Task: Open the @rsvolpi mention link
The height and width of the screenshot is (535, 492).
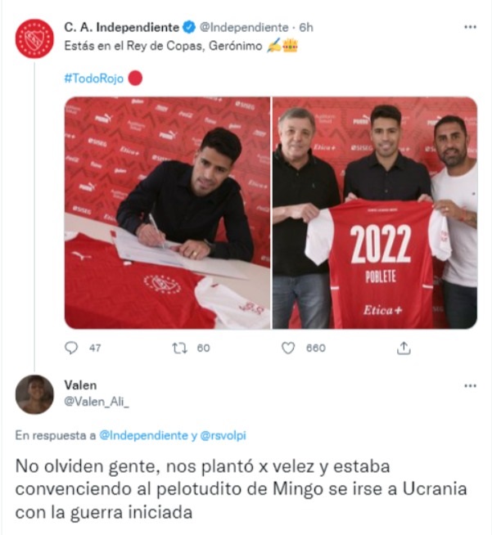Action: click(223, 435)
